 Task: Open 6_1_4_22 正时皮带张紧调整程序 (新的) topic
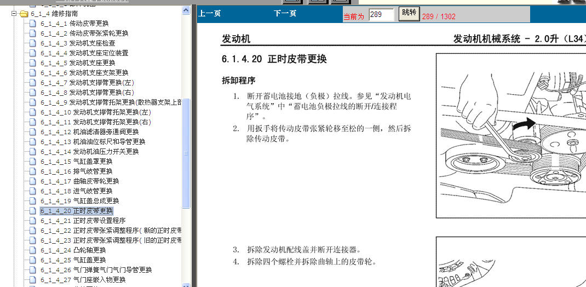coord(111,230)
